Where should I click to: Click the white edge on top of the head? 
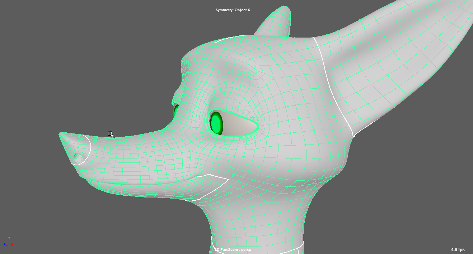click(x=230, y=38)
